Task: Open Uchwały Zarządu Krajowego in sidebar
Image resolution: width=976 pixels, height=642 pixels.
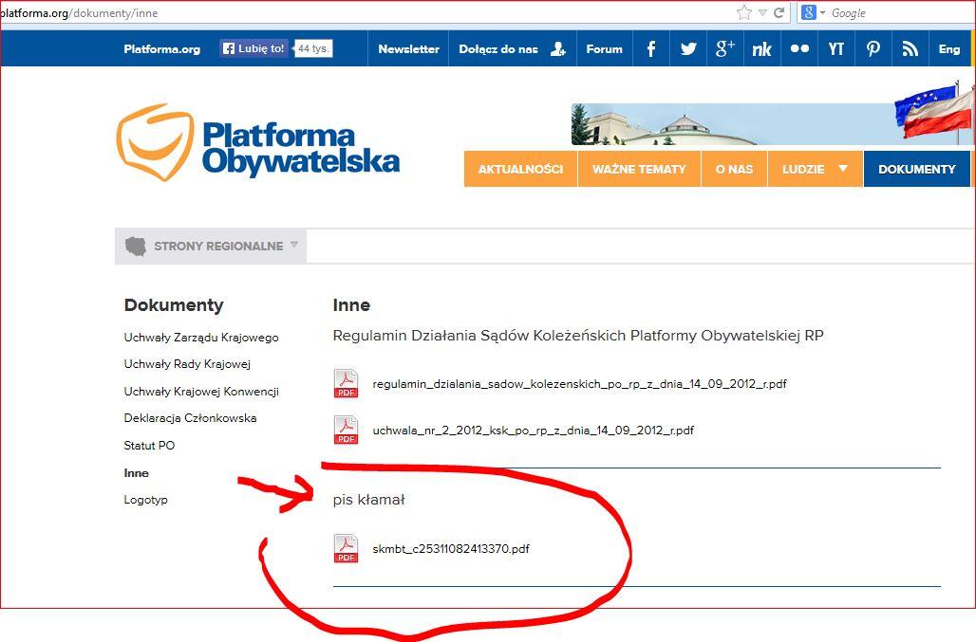Action: point(201,338)
